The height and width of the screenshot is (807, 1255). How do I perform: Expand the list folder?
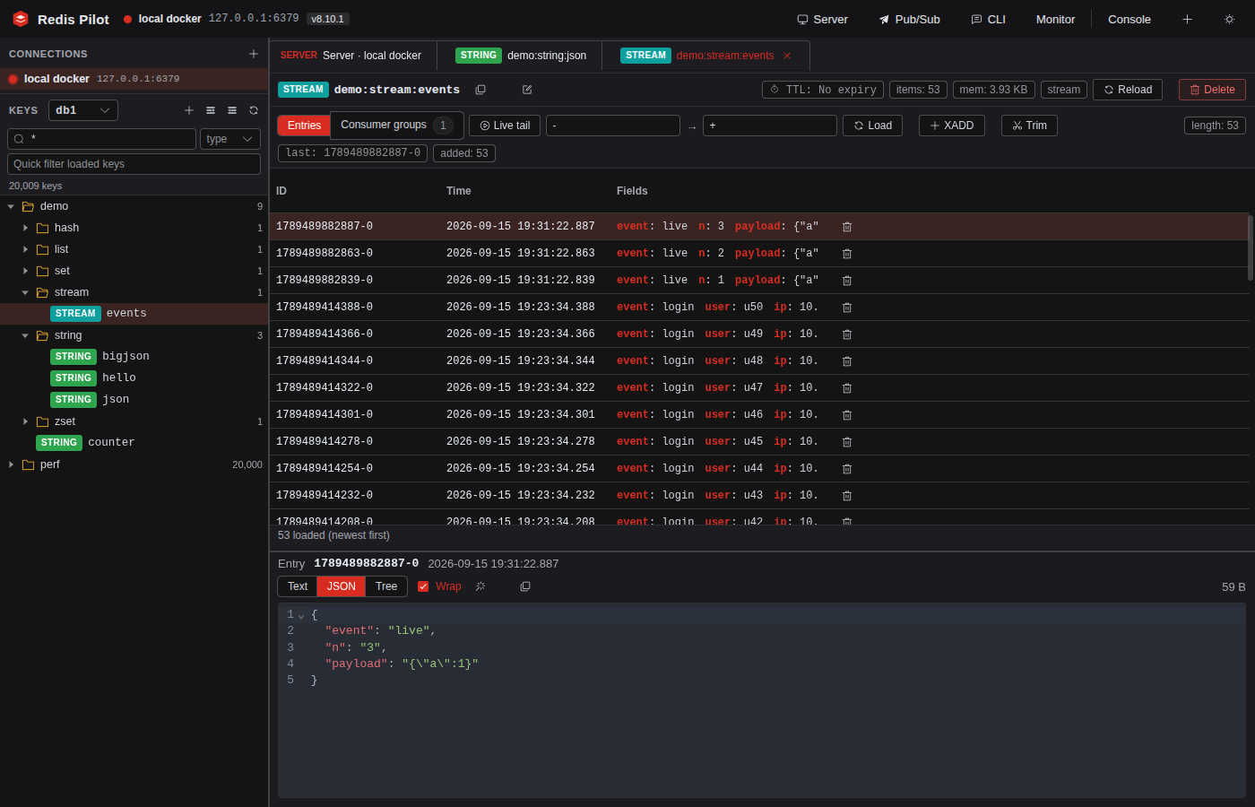25,249
